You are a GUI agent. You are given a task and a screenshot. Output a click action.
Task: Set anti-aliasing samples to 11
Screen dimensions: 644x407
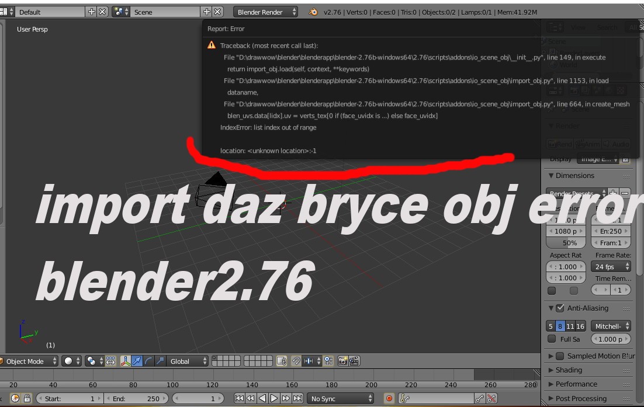point(570,326)
